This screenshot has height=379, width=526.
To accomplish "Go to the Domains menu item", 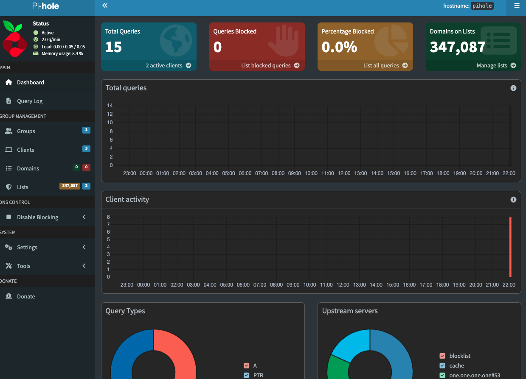I will coord(47,168).
